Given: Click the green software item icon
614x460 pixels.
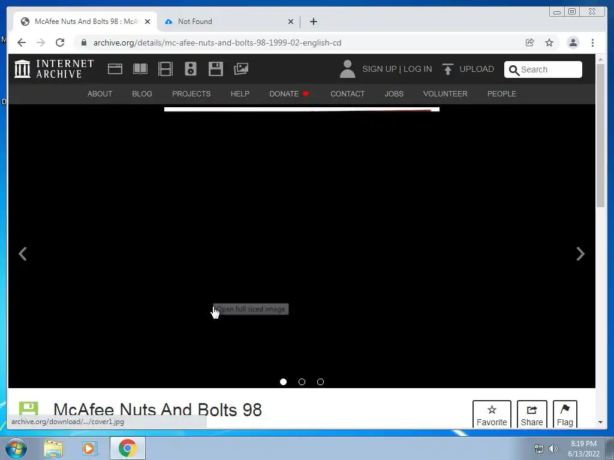Looking at the screenshot, I should (29, 408).
